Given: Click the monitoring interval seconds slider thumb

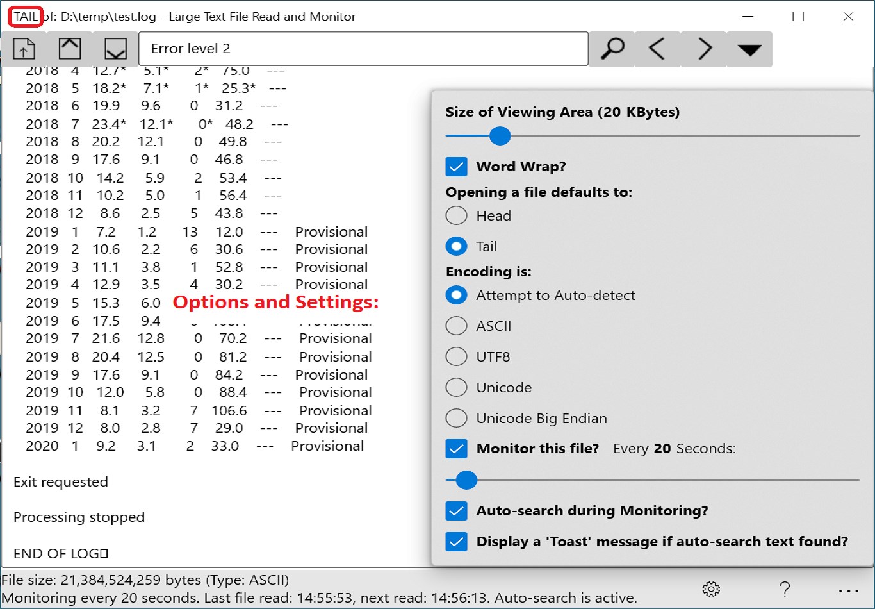Looking at the screenshot, I should coord(466,480).
